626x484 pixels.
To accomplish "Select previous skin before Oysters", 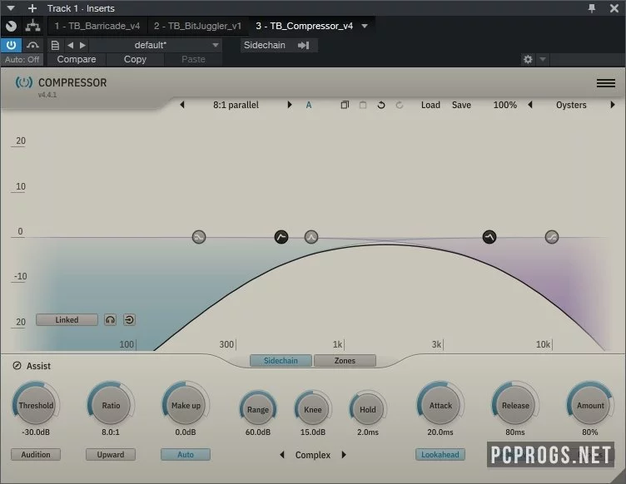I will pos(530,105).
